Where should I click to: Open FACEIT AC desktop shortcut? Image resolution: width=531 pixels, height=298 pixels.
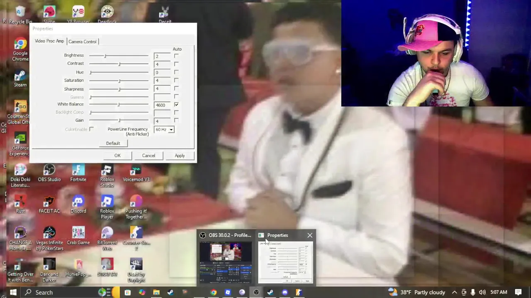coord(49,204)
